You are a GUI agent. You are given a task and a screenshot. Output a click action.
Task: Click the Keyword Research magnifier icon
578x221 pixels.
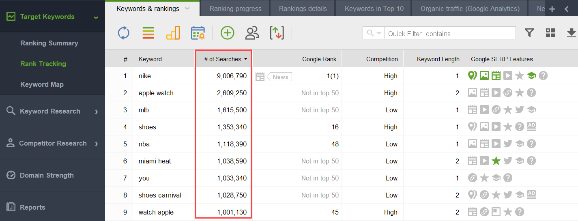pyautogui.click(x=11, y=111)
